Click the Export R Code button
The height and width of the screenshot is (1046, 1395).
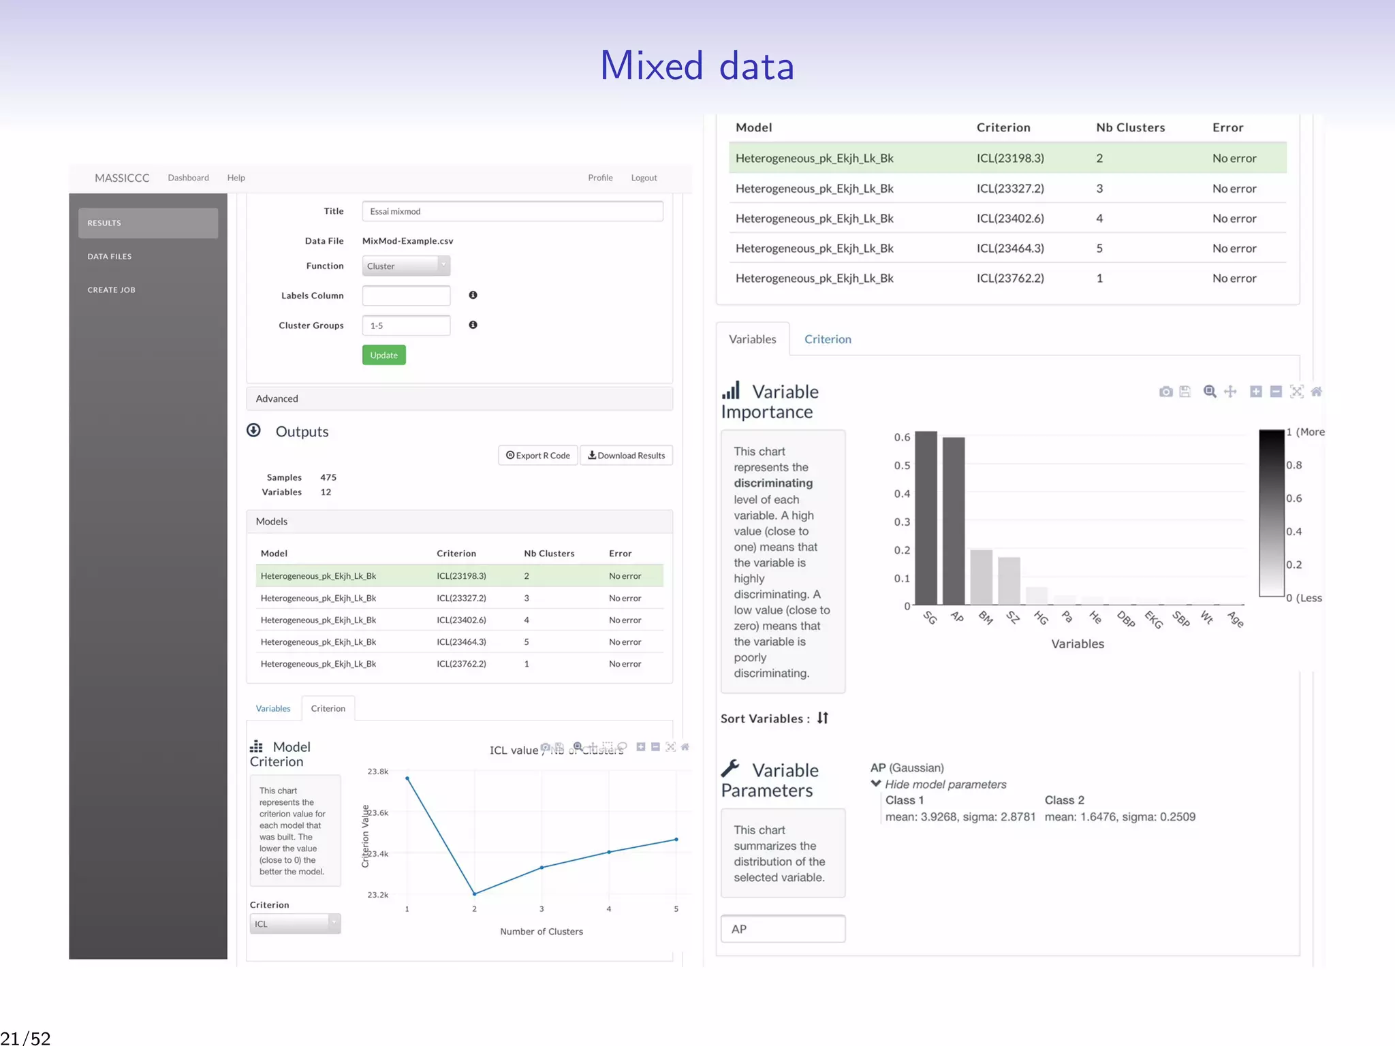click(x=538, y=456)
